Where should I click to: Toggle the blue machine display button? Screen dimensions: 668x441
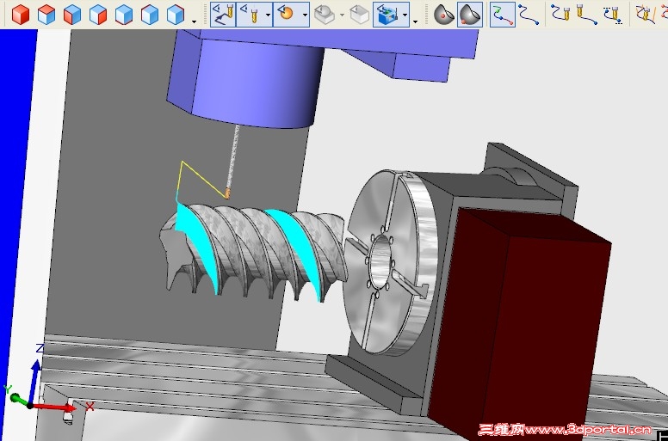tap(387, 15)
